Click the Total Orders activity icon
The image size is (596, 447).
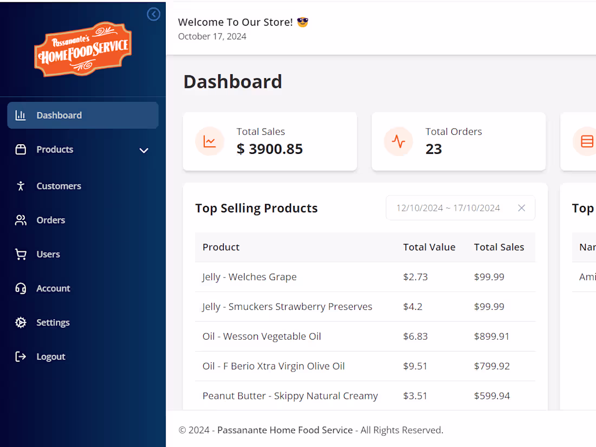(x=398, y=141)
